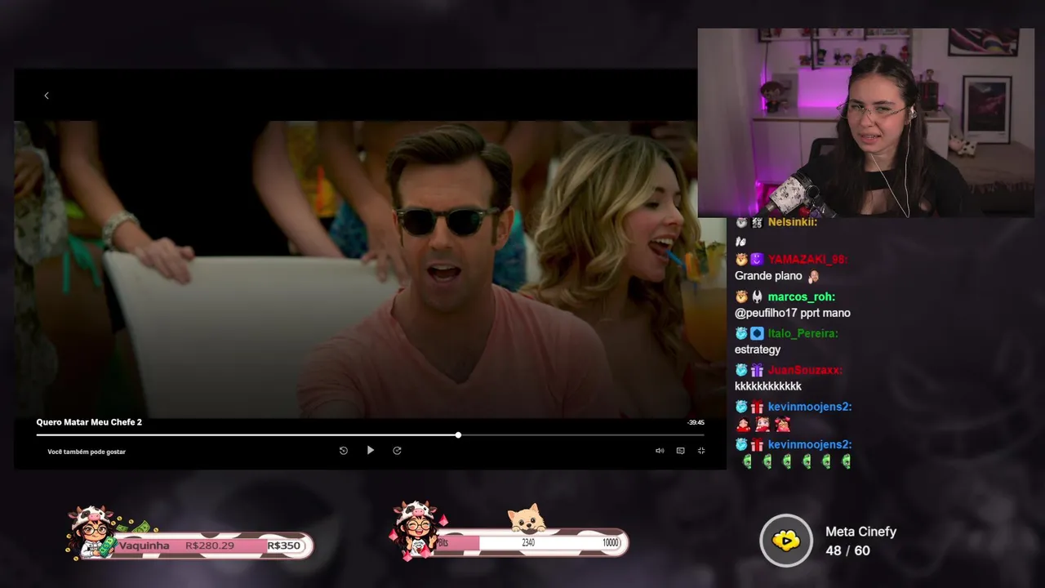Click the Vaquinha donation progress bar

(x=211, y=546)
